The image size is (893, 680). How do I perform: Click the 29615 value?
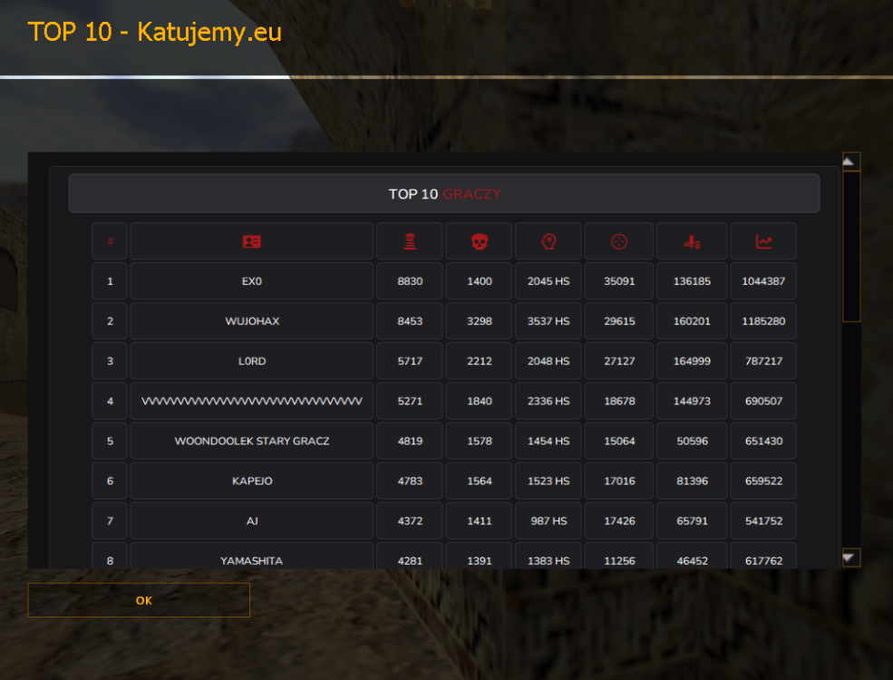(x=619, y=321)
